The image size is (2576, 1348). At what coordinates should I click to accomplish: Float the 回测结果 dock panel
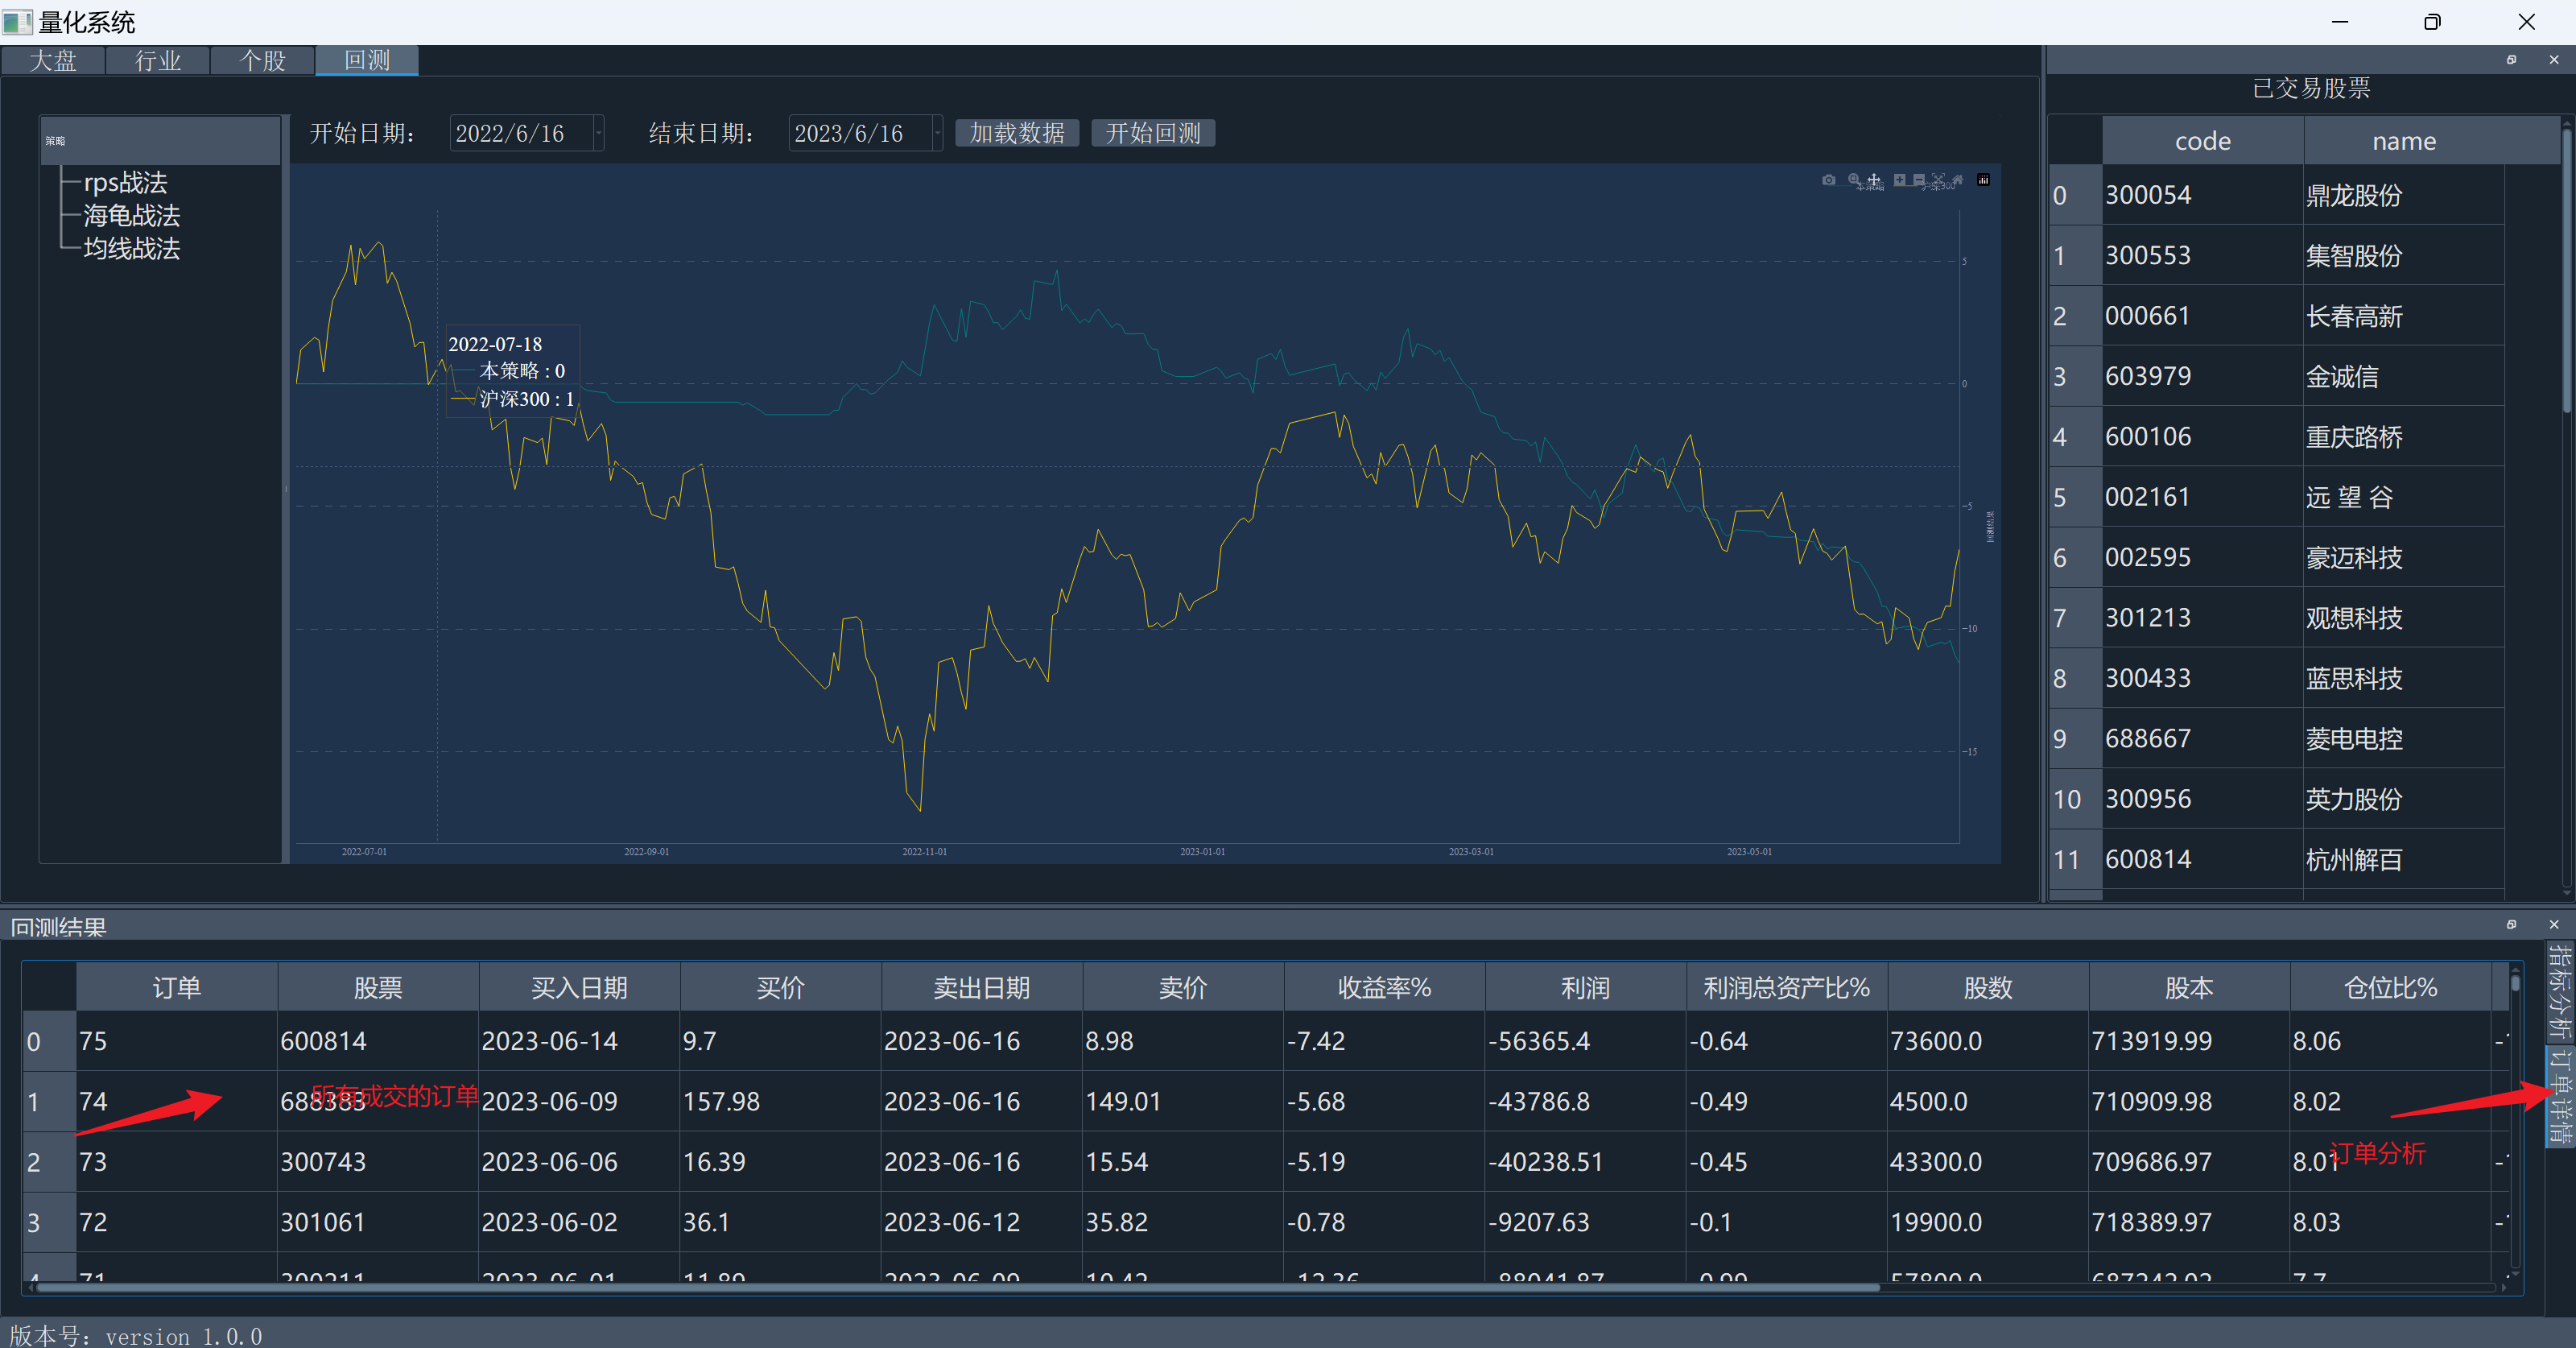tap(2511, 925)
